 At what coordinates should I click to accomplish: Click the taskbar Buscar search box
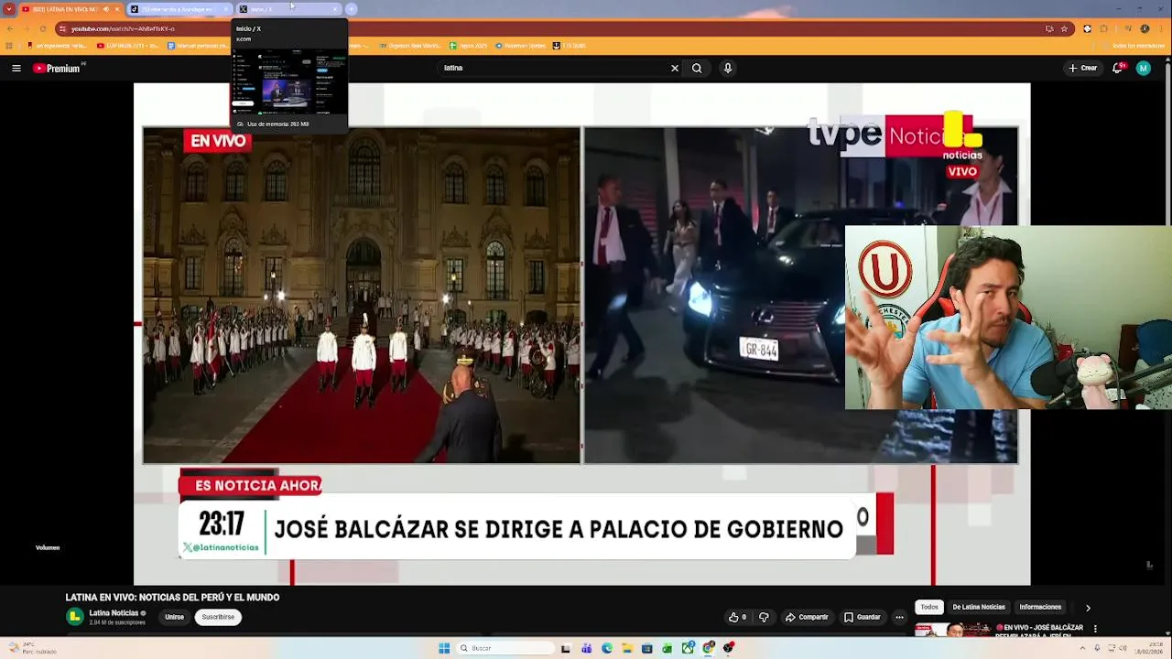[505, 648]
